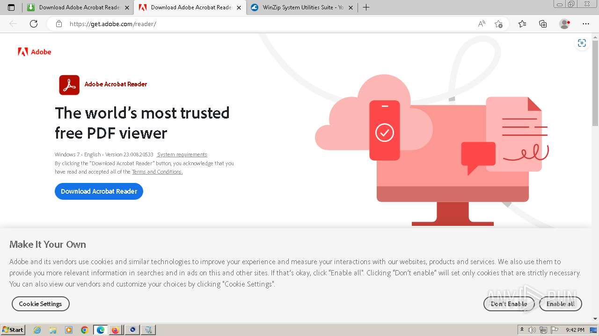Close the WinZip System Utilities tab
The image size is (599, 336).
351,7
